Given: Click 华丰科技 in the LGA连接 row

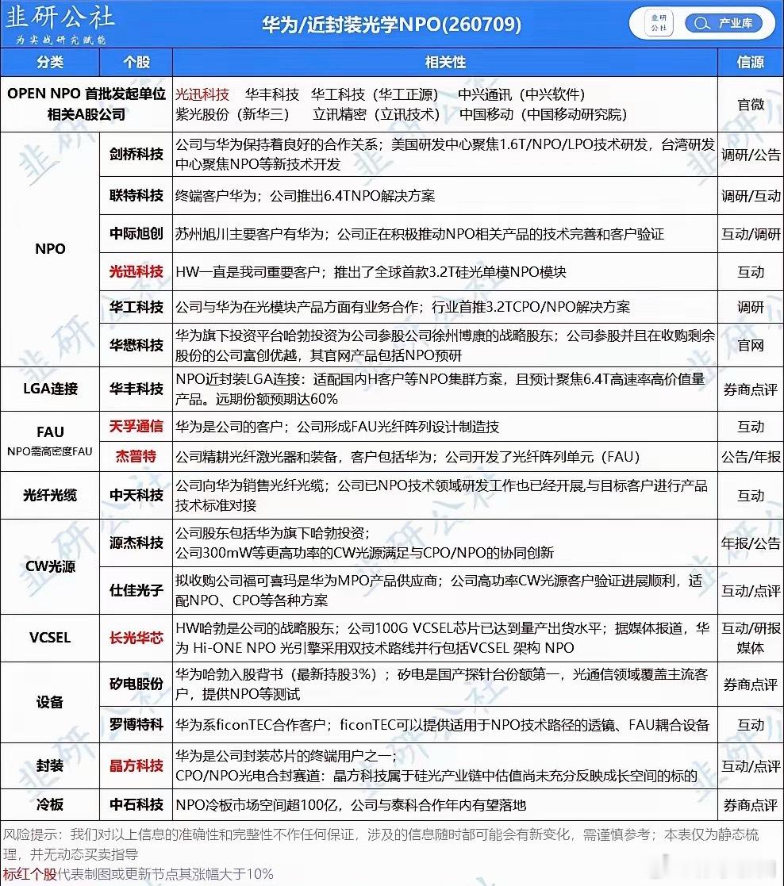Looking at the screenshot, I should pos(136,389).
